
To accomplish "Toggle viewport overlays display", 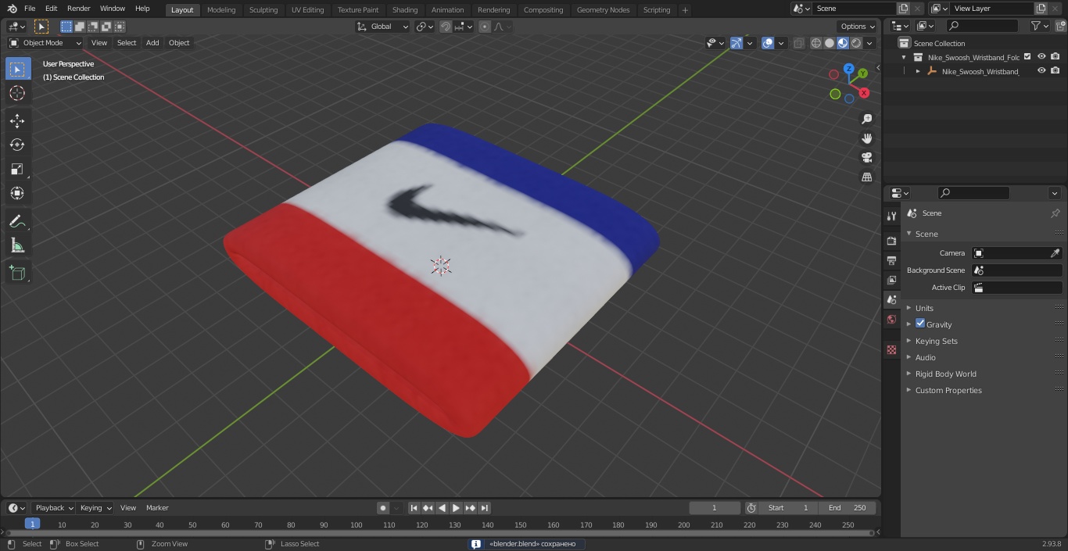I will click(768, 43).
